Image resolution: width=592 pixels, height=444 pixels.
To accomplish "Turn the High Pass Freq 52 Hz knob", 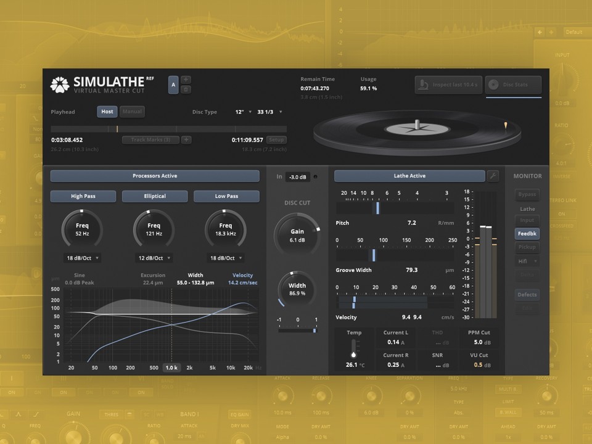I will pos(82,229).
